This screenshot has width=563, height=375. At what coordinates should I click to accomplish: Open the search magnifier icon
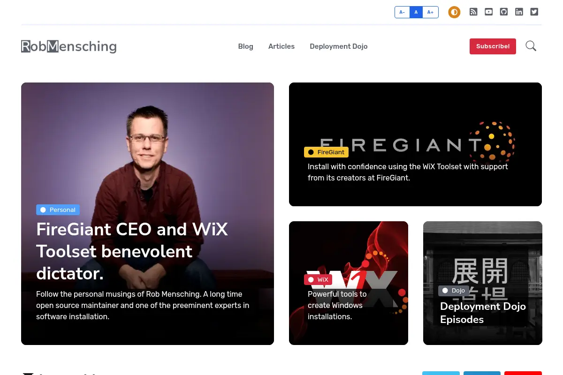pyautogui.click(x=531, y=46)
